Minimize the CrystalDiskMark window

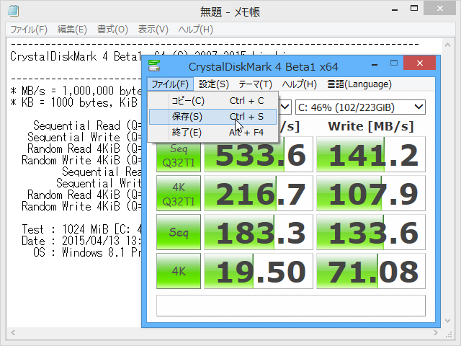(375, 64)
